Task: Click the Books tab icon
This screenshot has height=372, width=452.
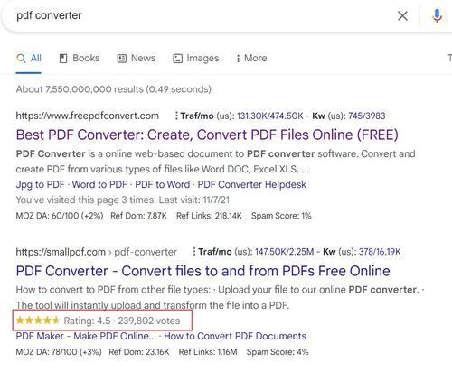Action: coord(63,59)
